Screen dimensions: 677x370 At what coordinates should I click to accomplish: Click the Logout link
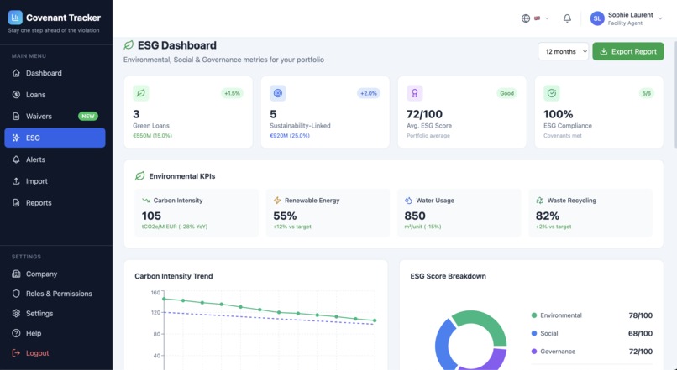(x=55, y=353)
